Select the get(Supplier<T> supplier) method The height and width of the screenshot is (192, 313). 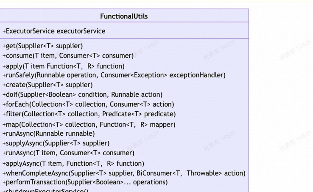[x=42, y=46]
